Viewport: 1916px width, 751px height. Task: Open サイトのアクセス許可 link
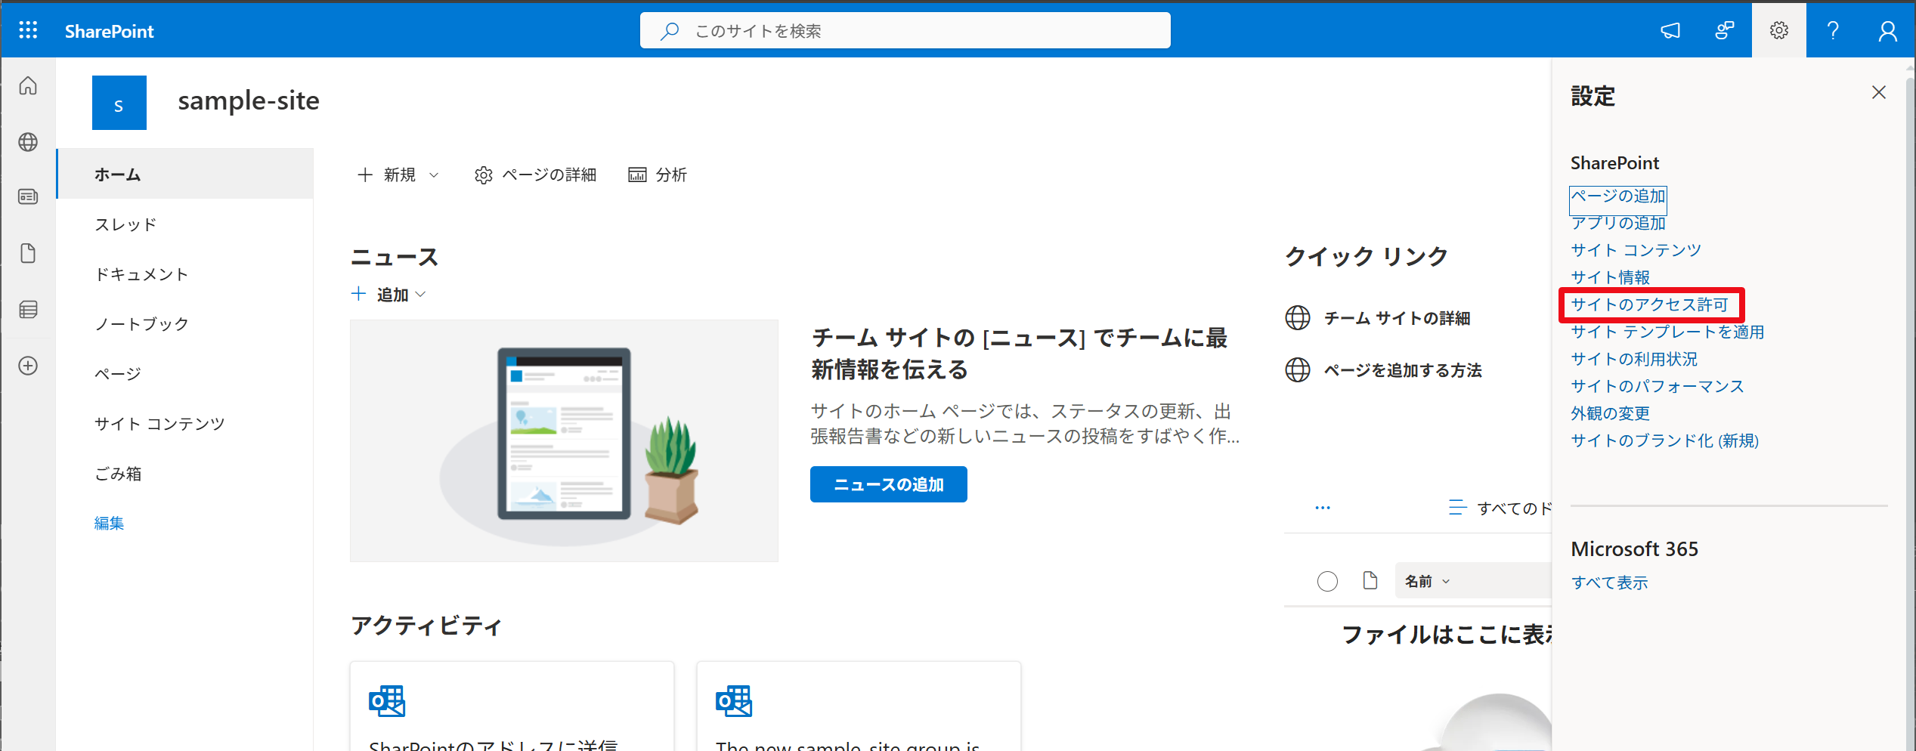click(x=1649, y=304)
